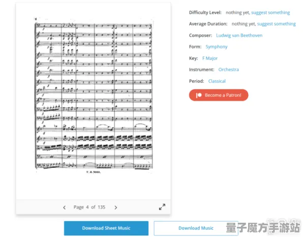Click Download Sheet Music button
This screenshot has height=237, width=303.
click(106, 228)
